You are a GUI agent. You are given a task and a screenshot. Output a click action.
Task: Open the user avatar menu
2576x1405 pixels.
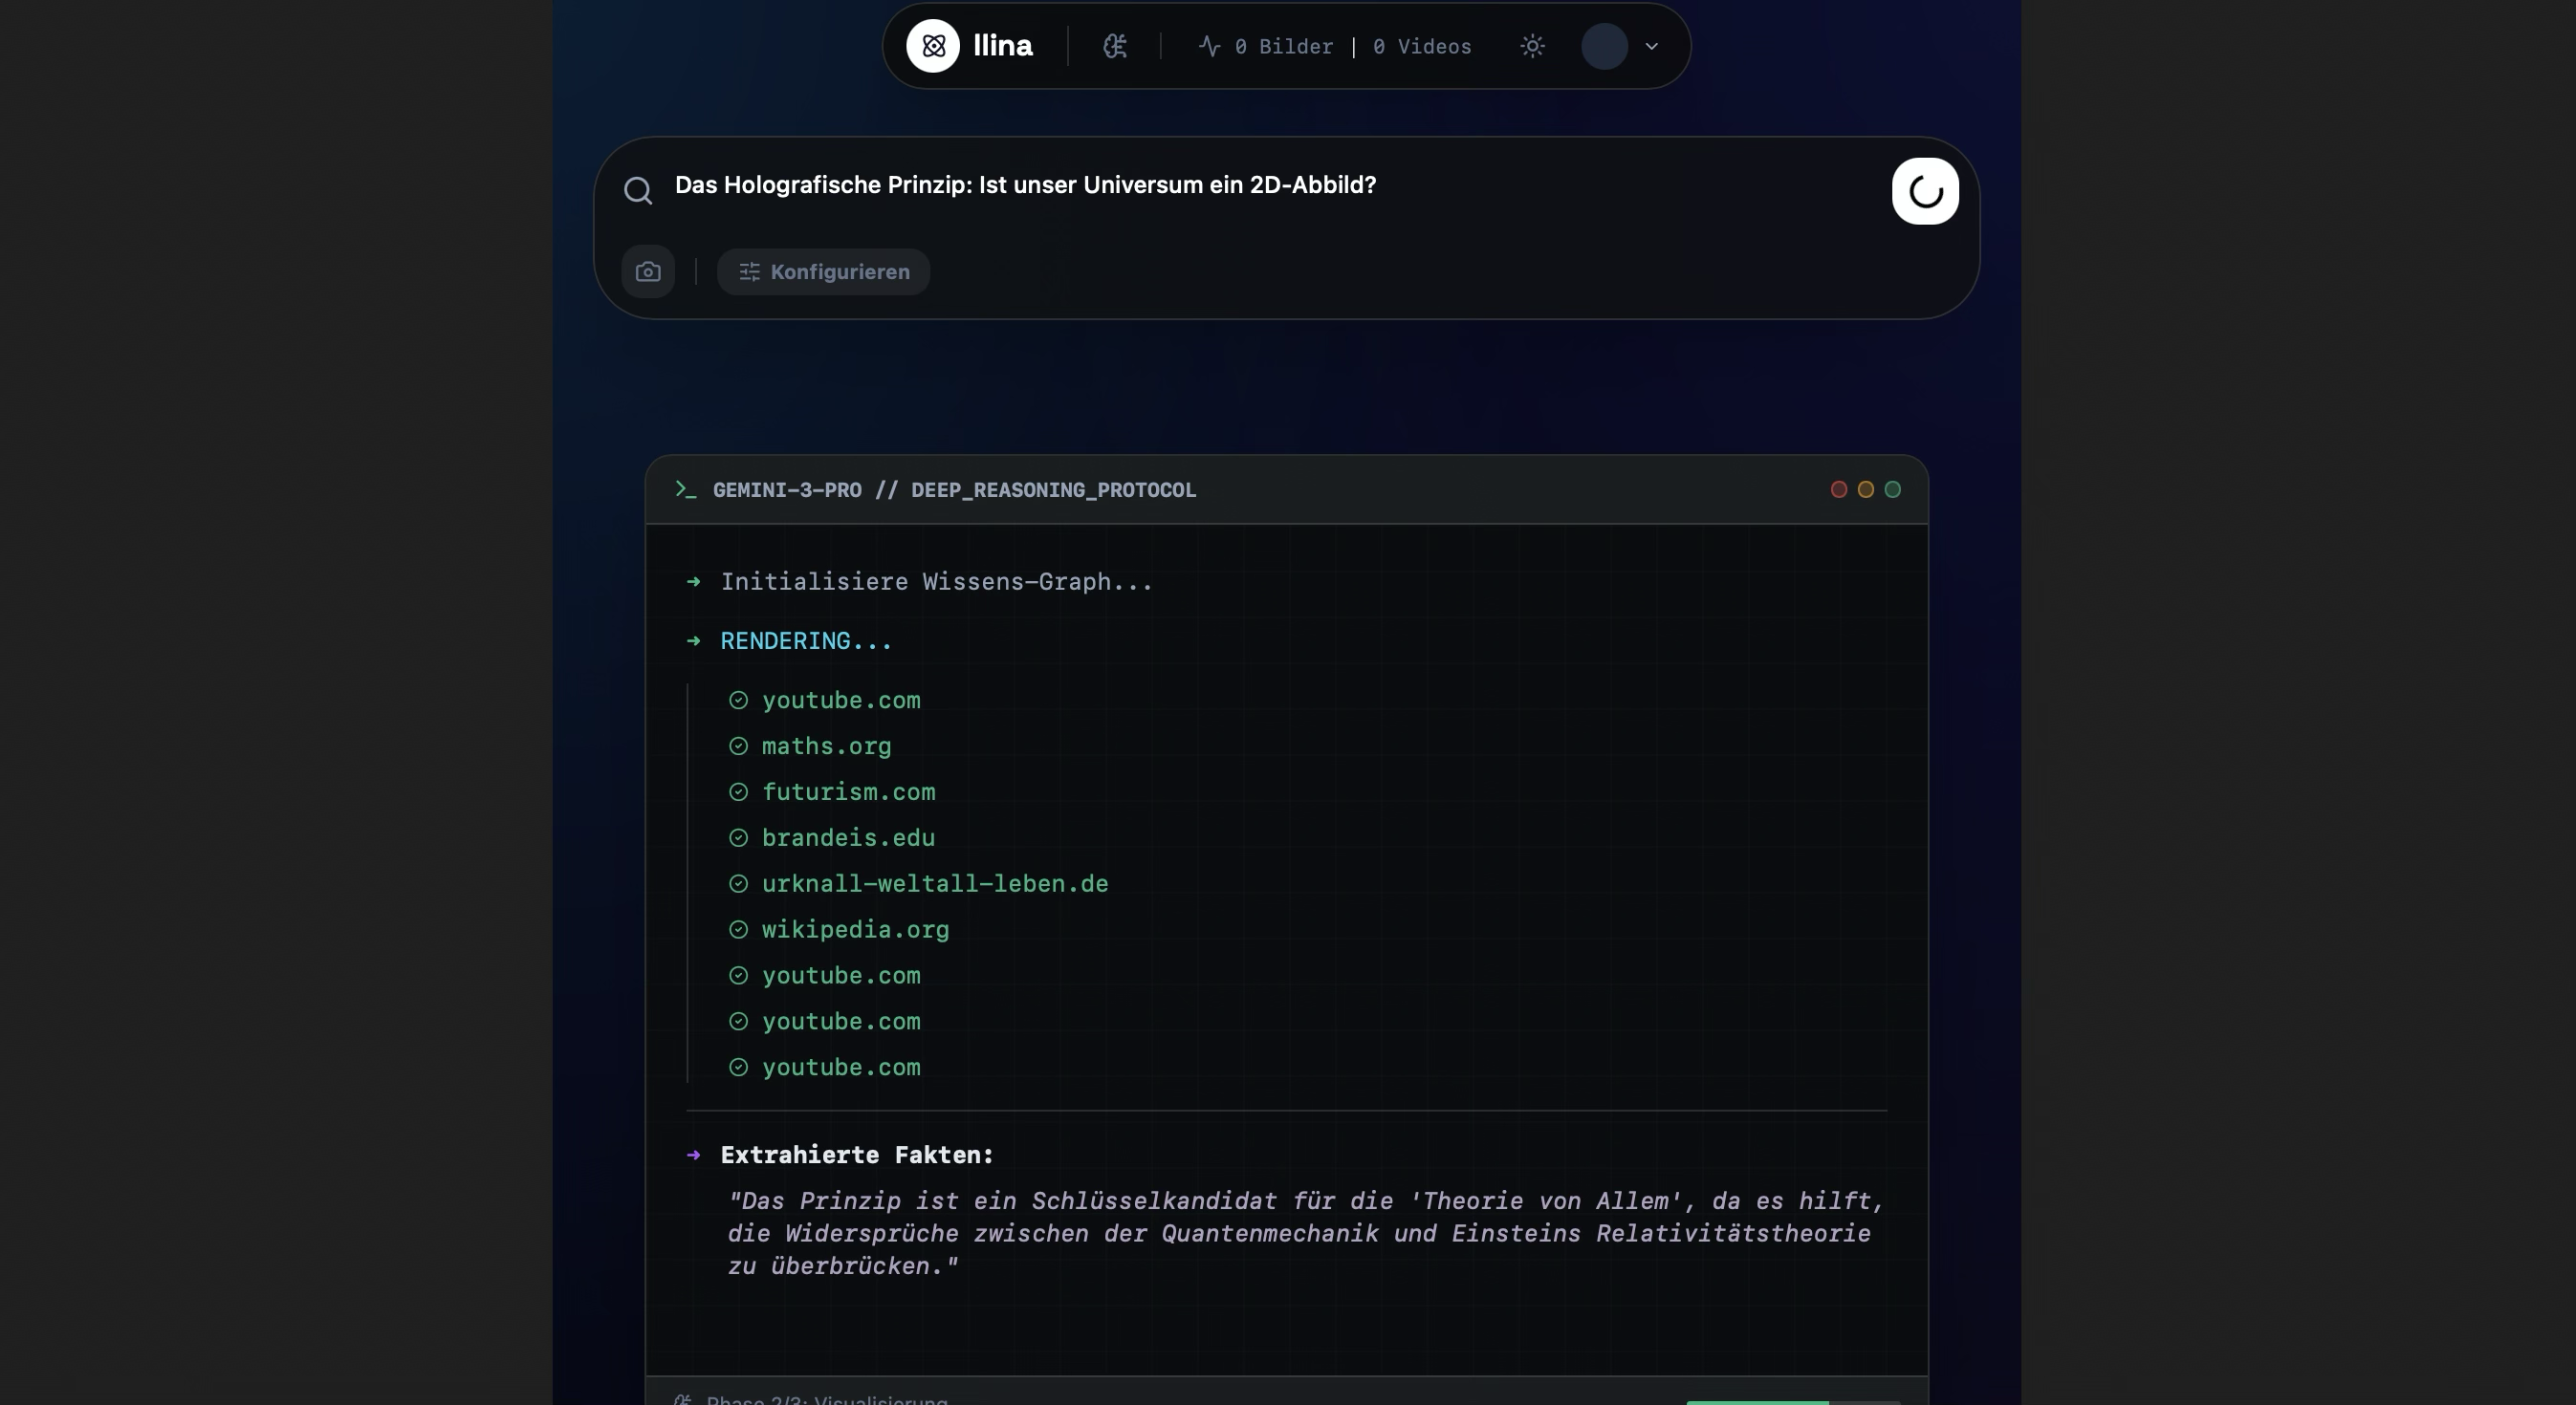point(1604,46)
